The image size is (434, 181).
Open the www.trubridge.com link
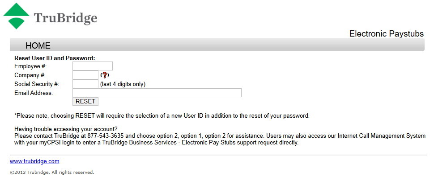[x=34, y=161]
